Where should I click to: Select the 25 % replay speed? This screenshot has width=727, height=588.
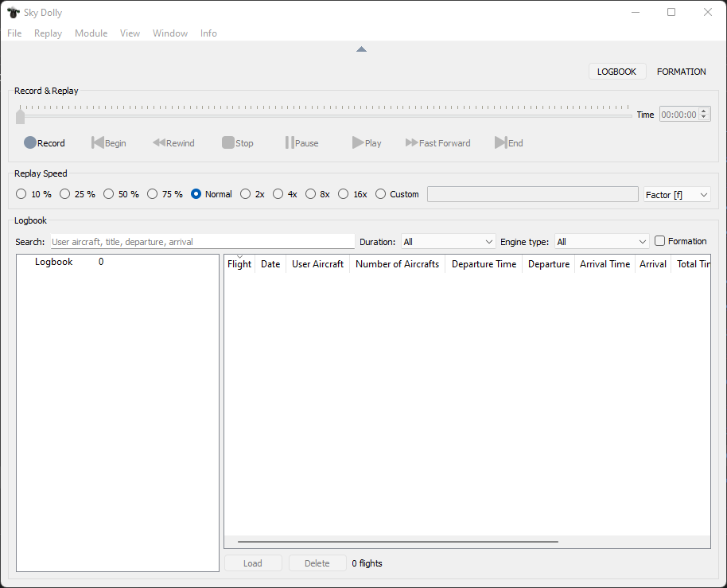(77, 194)
